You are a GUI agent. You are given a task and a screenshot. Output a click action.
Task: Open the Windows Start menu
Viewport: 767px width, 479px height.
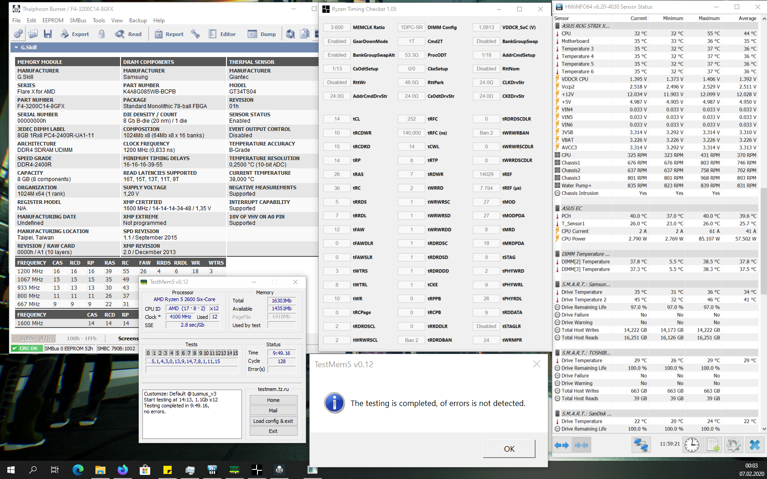pyautogui.click(x=11, y=470)
